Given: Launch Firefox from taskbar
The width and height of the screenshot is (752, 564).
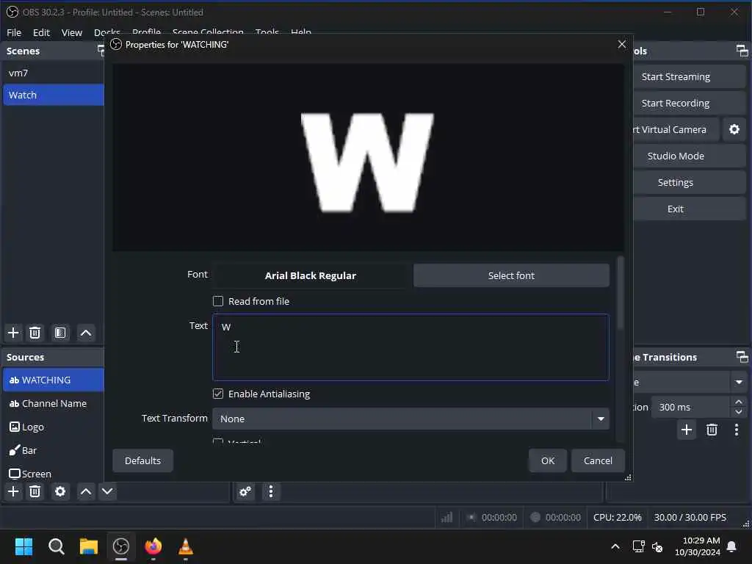Looking at the screenshot, I should click(x=153, y=546).
